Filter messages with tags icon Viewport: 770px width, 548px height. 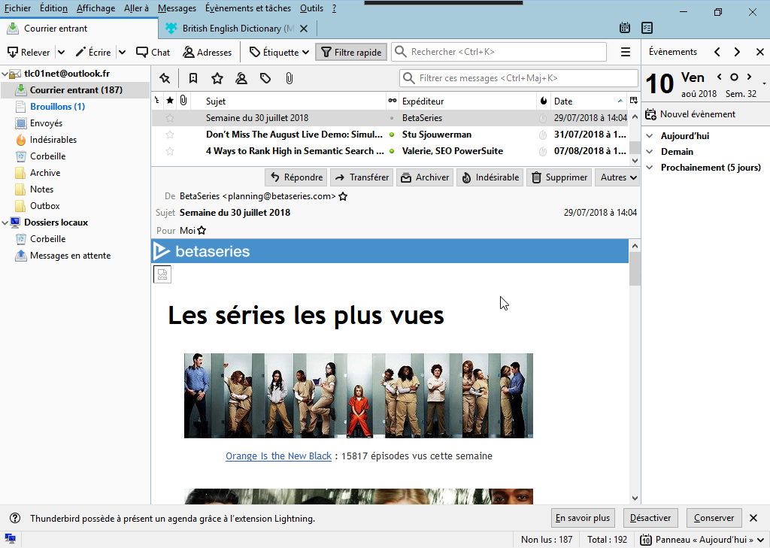[265, 78]
